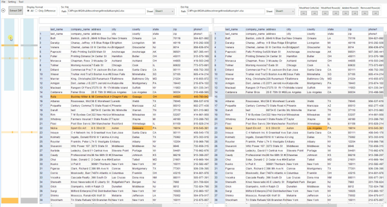387x207 pixels.
Task: Click the right navigation button under Modified Rows
Action: [x=335, y=13]
